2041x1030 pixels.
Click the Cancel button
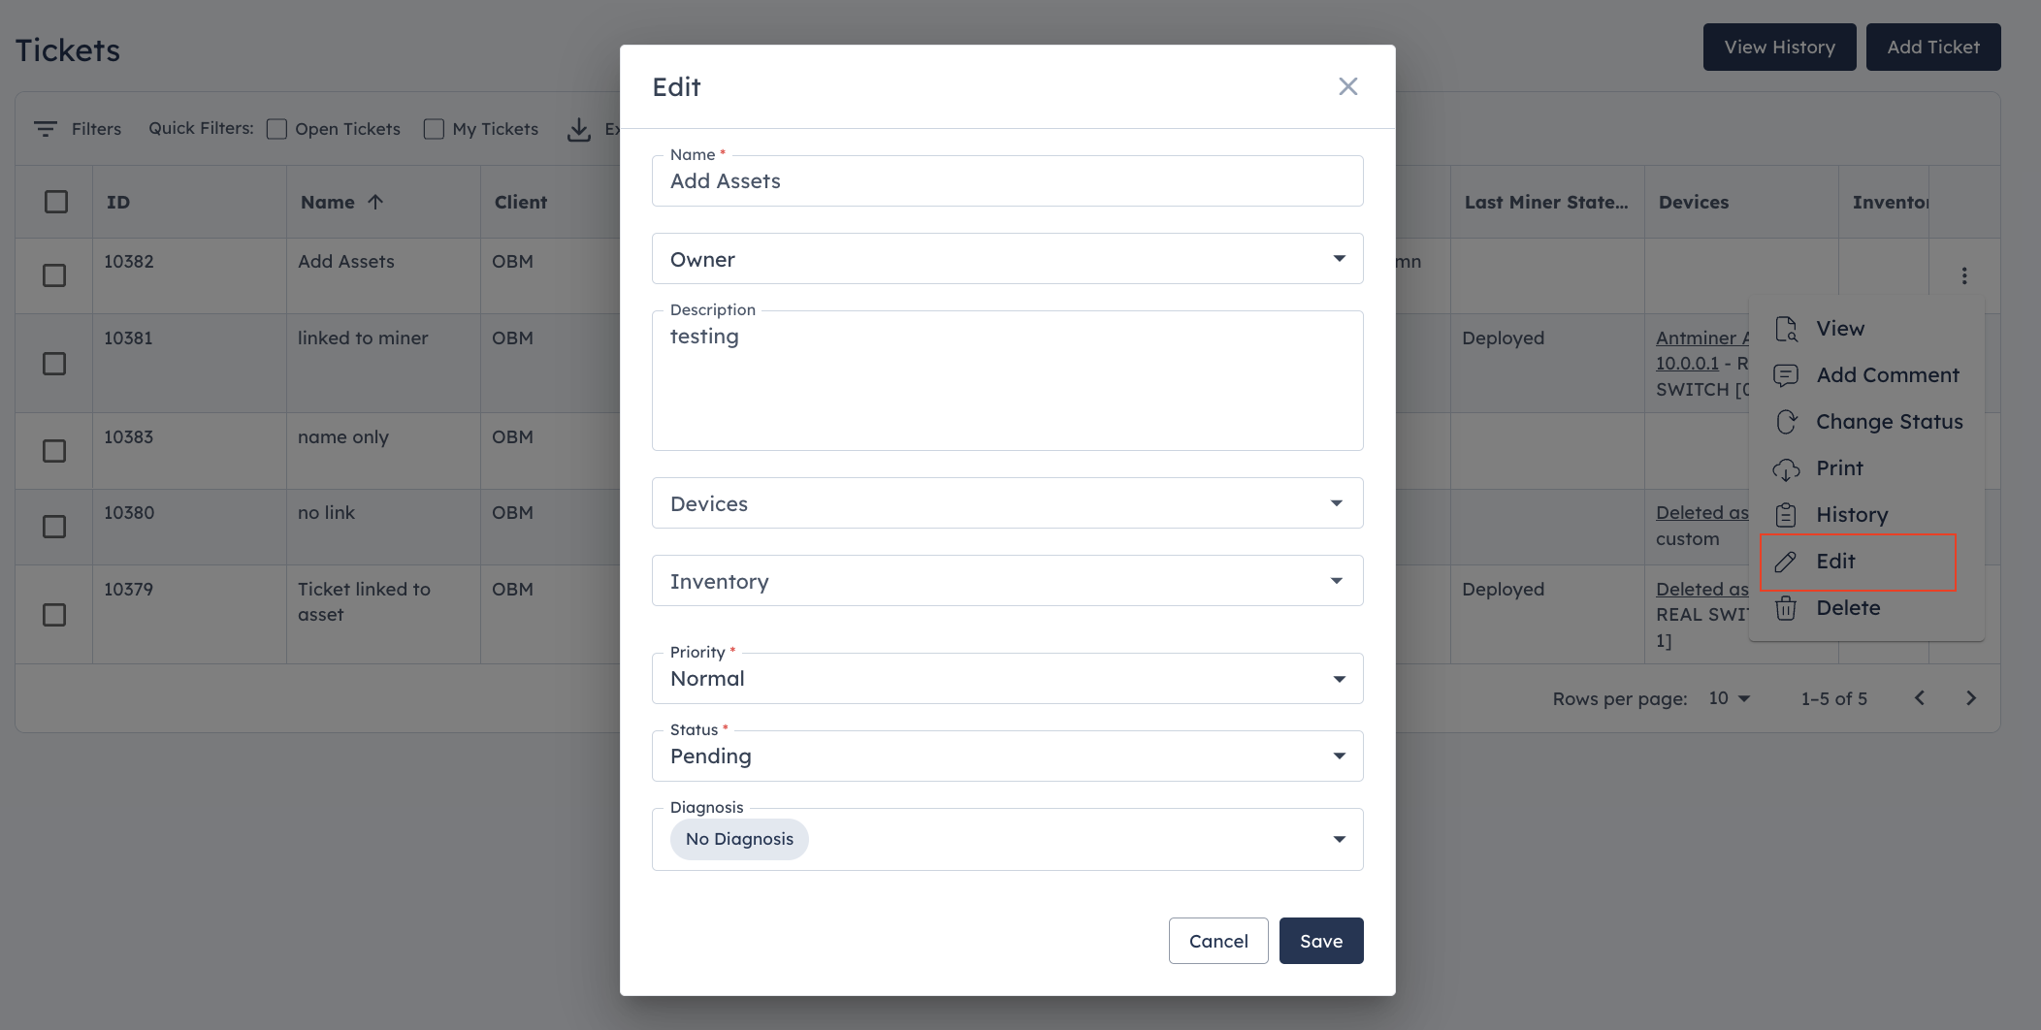(1218, 941)
